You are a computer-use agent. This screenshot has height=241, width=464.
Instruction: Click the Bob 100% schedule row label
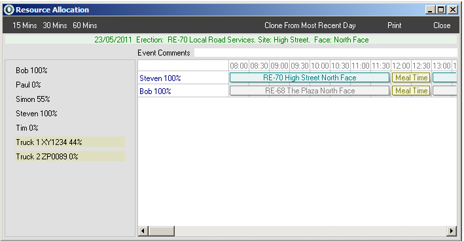click(155, 91)
